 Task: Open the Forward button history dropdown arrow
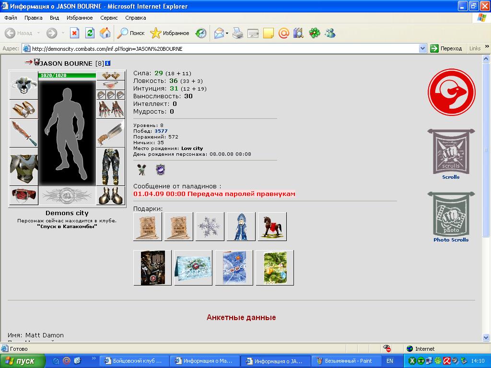point(63,33)
